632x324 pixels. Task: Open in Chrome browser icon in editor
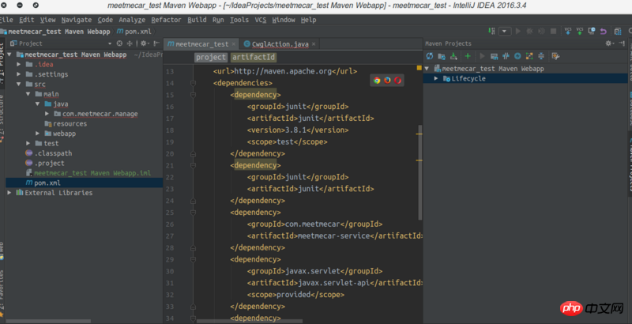pyautogui.click(x=377, y=81)
